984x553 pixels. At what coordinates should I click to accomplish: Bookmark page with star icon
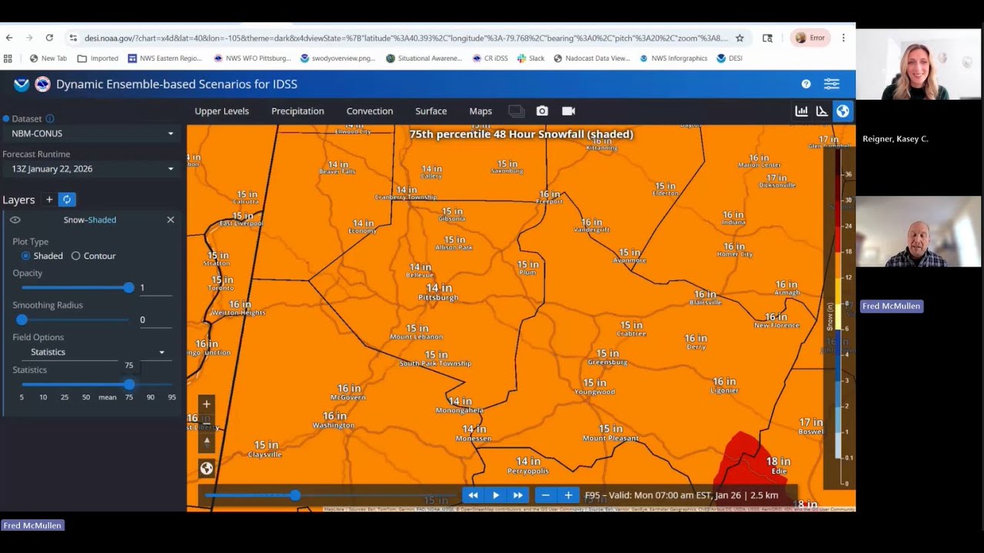click(x=740, y=38)
